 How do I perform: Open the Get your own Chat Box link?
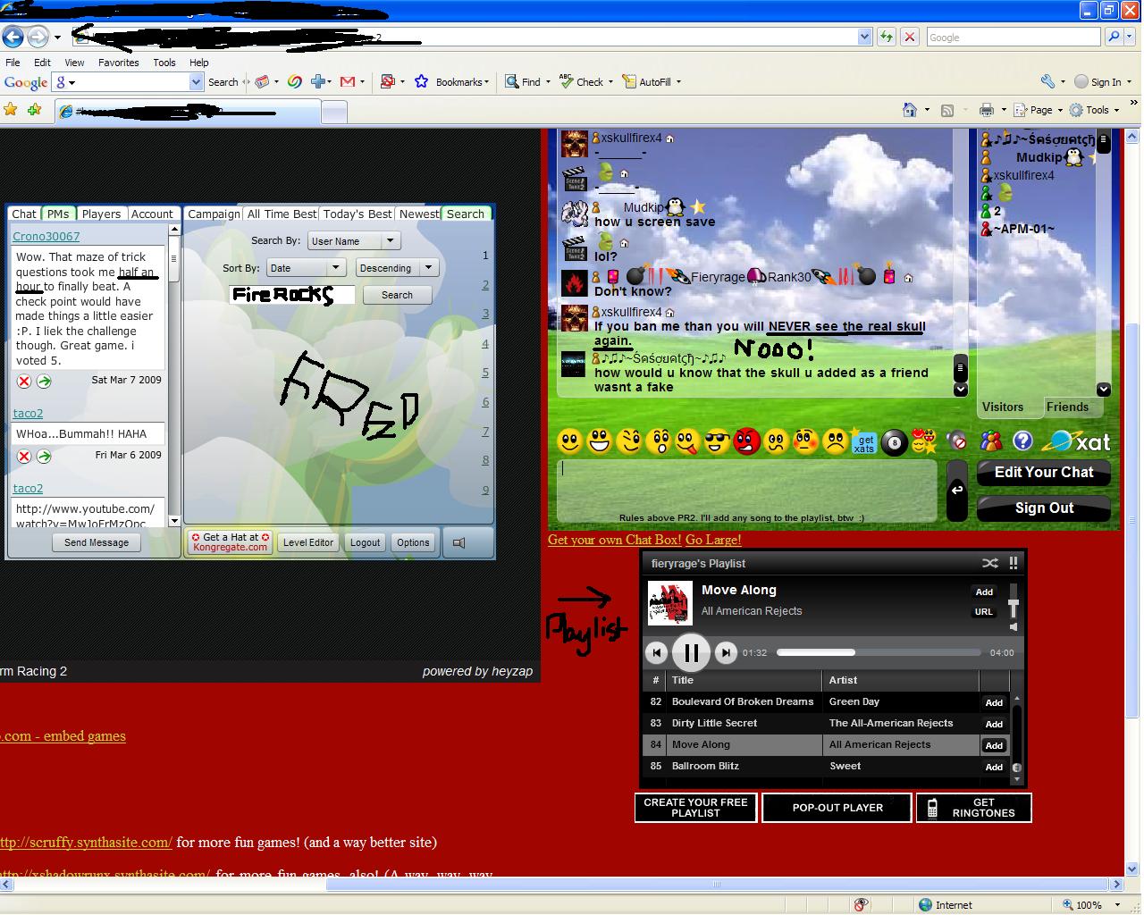coord(614,539)
